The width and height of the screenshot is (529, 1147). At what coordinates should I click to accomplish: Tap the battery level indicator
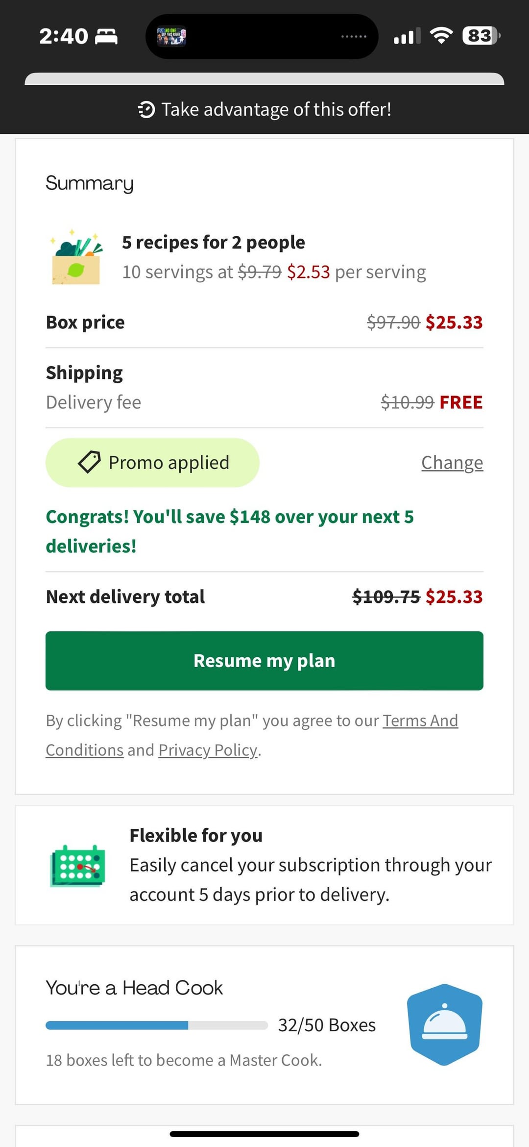click(481, 36)
